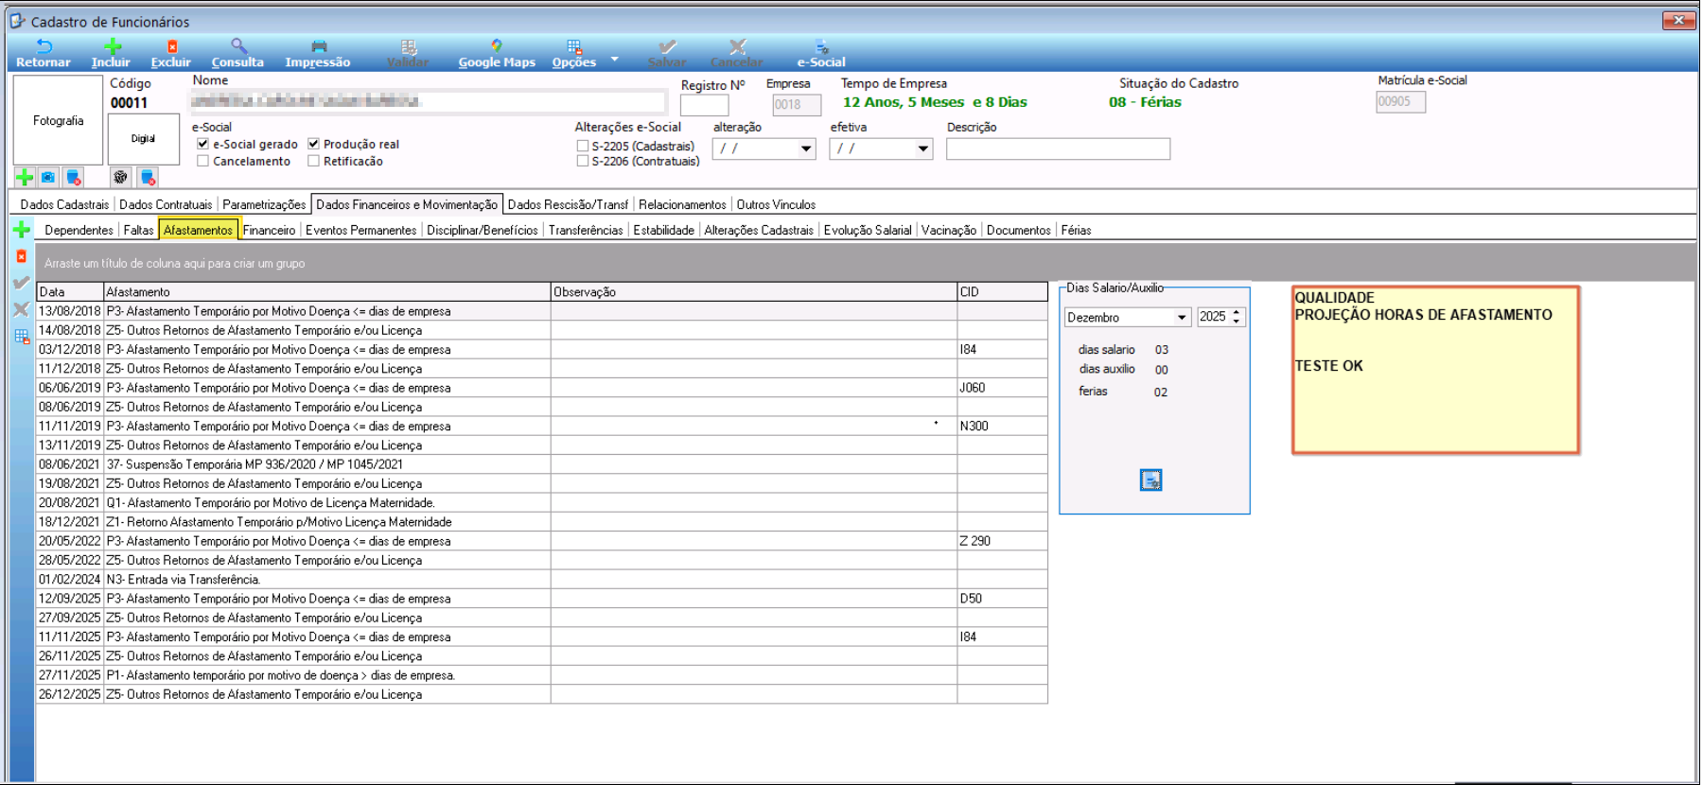
Task: Open the Dezembro month dropdown
Action: [1181, 318]
